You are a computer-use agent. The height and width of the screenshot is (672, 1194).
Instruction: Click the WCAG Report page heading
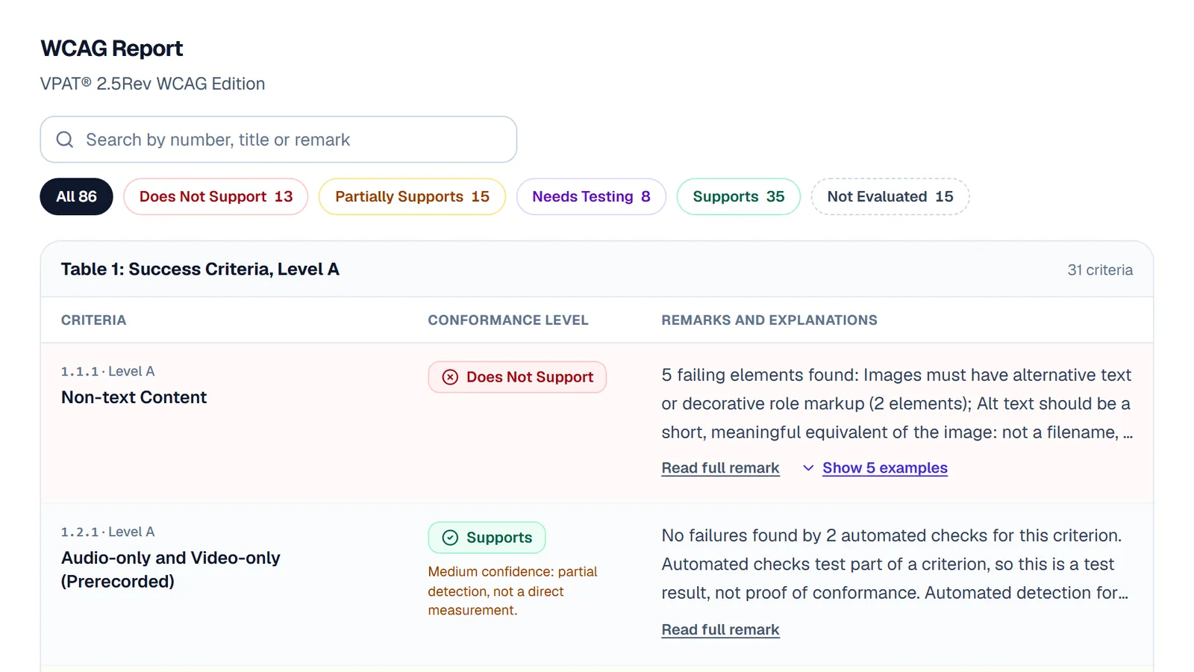[x=112, y=49]
